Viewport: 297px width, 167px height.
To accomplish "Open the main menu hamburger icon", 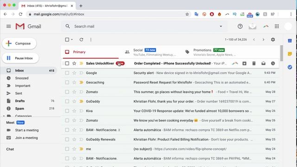I will (8, 26).
